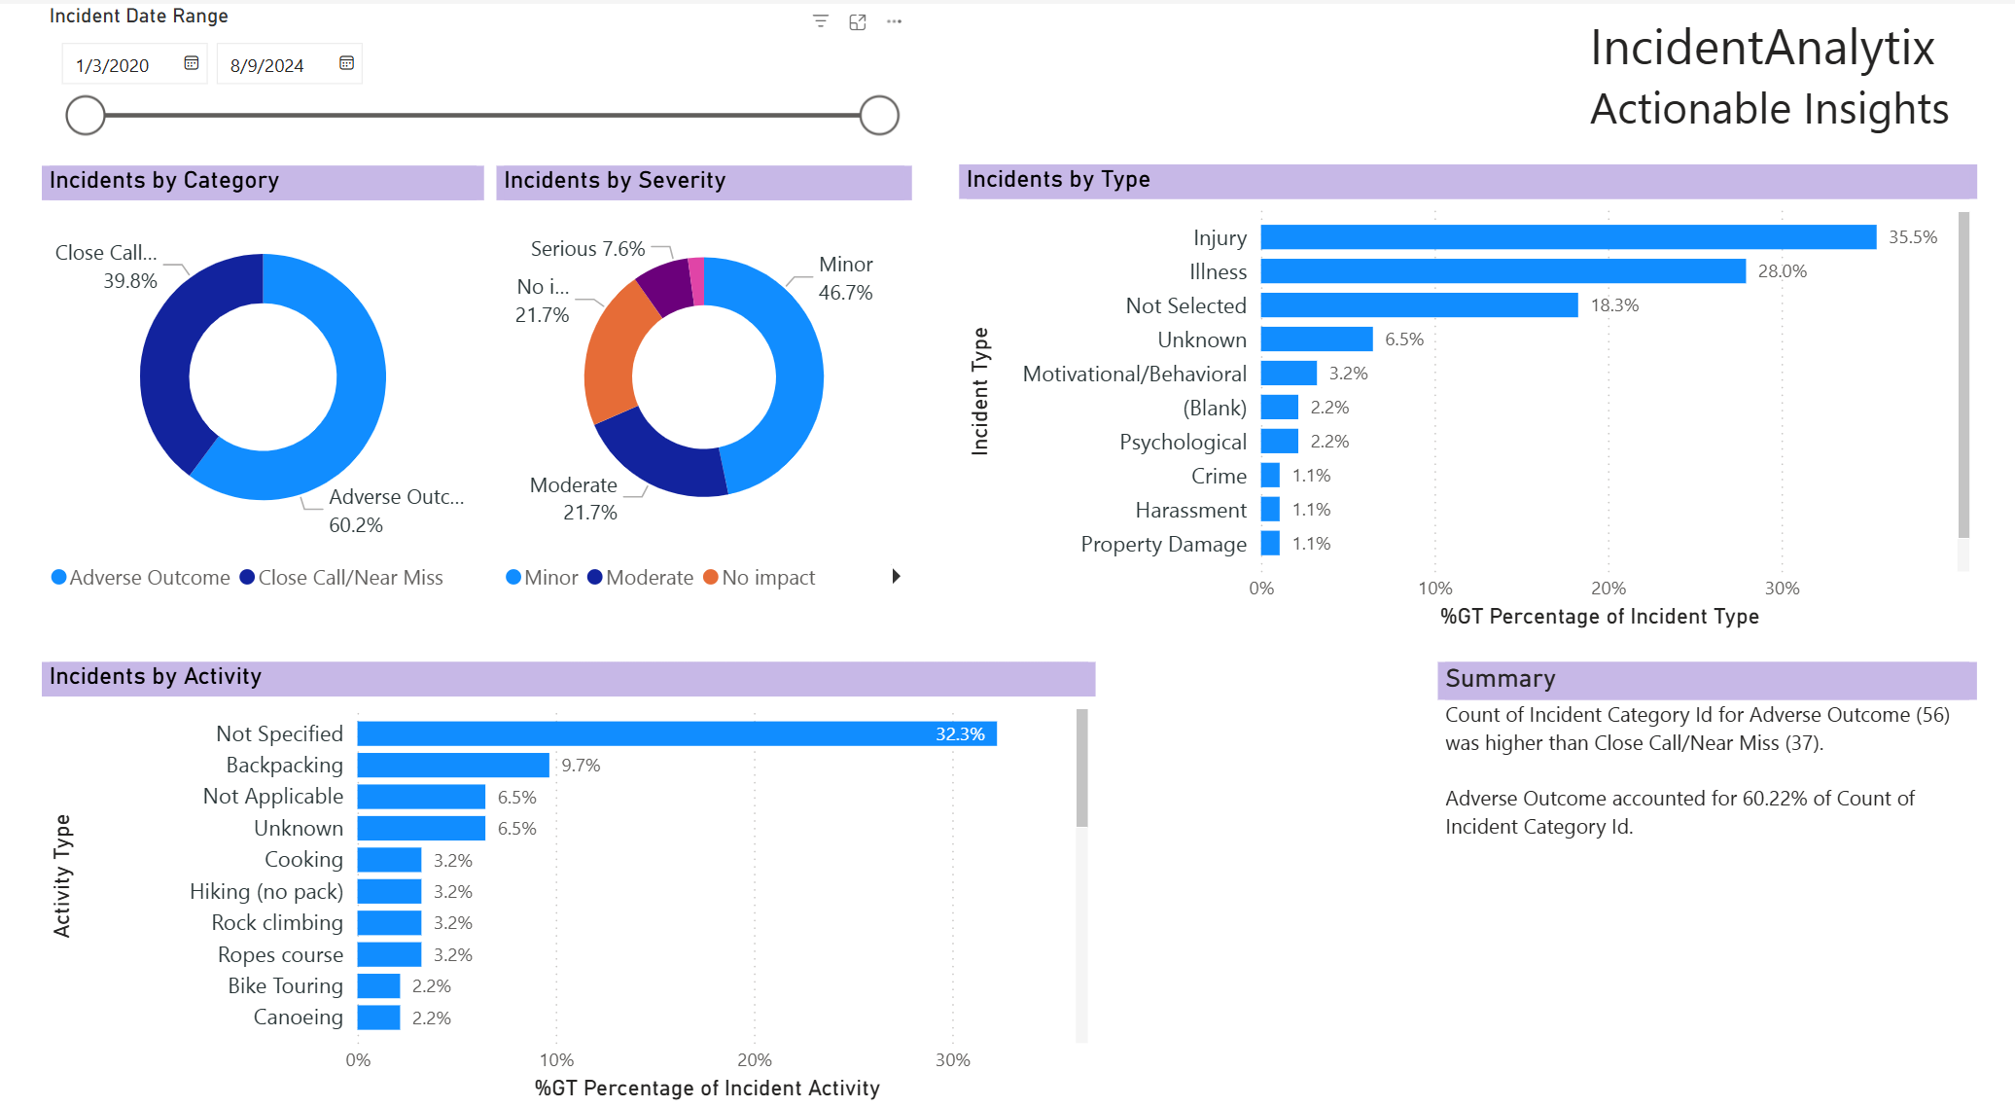This screenshot has height=1107, width=2015.
Task: Click the 35.5% data label on Injury
Action: pyautogui.click(x=1913, y=237)
